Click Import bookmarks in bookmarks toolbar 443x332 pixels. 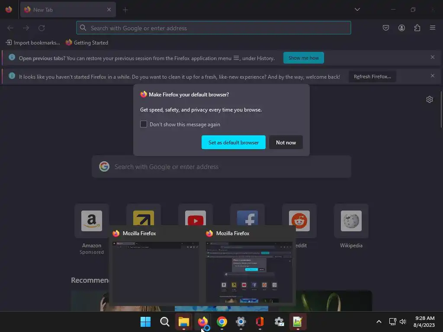click(x=33, y=43)
